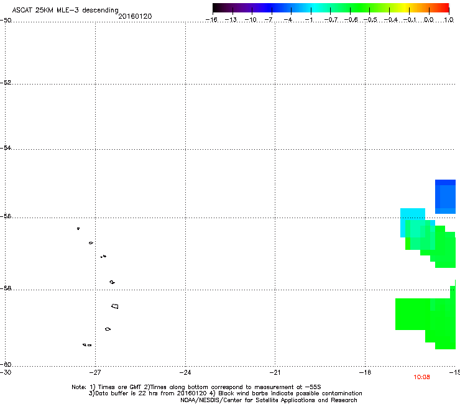The width and height of the screenshot is (460, 404).
Task: Click the longitude label -27
Action: [x=95, y=372]
